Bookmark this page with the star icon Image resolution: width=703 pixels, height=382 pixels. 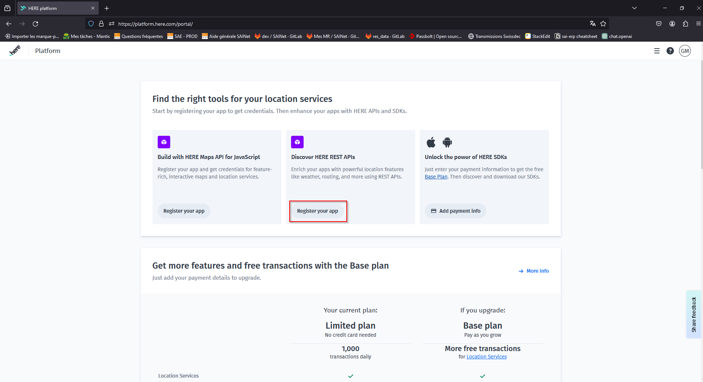(603, 24)
